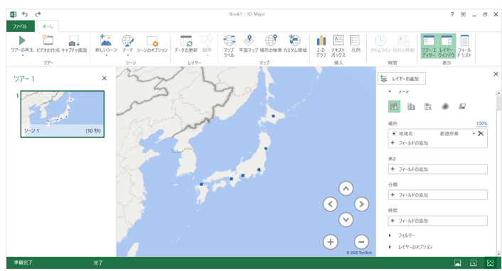Open the テーマ globe icon

click(127, 40)
